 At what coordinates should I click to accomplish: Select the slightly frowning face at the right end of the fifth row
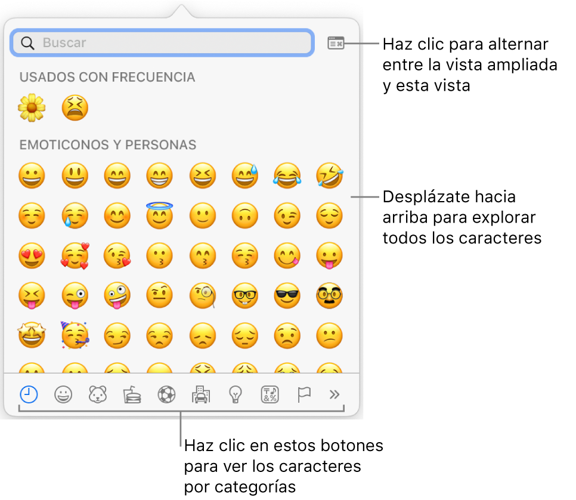[x=330, y=336]
